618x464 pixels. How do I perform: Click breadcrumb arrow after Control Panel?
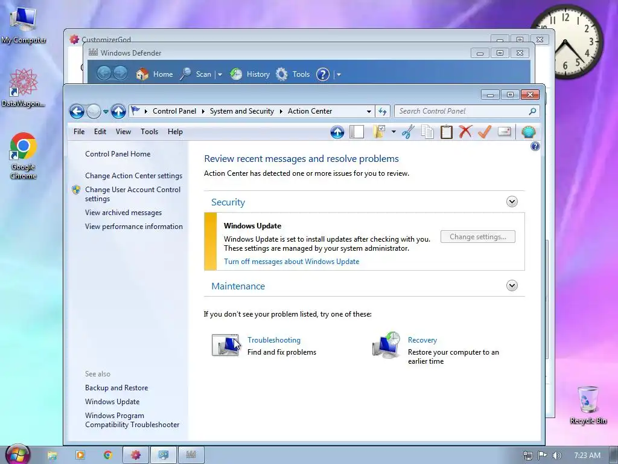(x=203, y=111)
